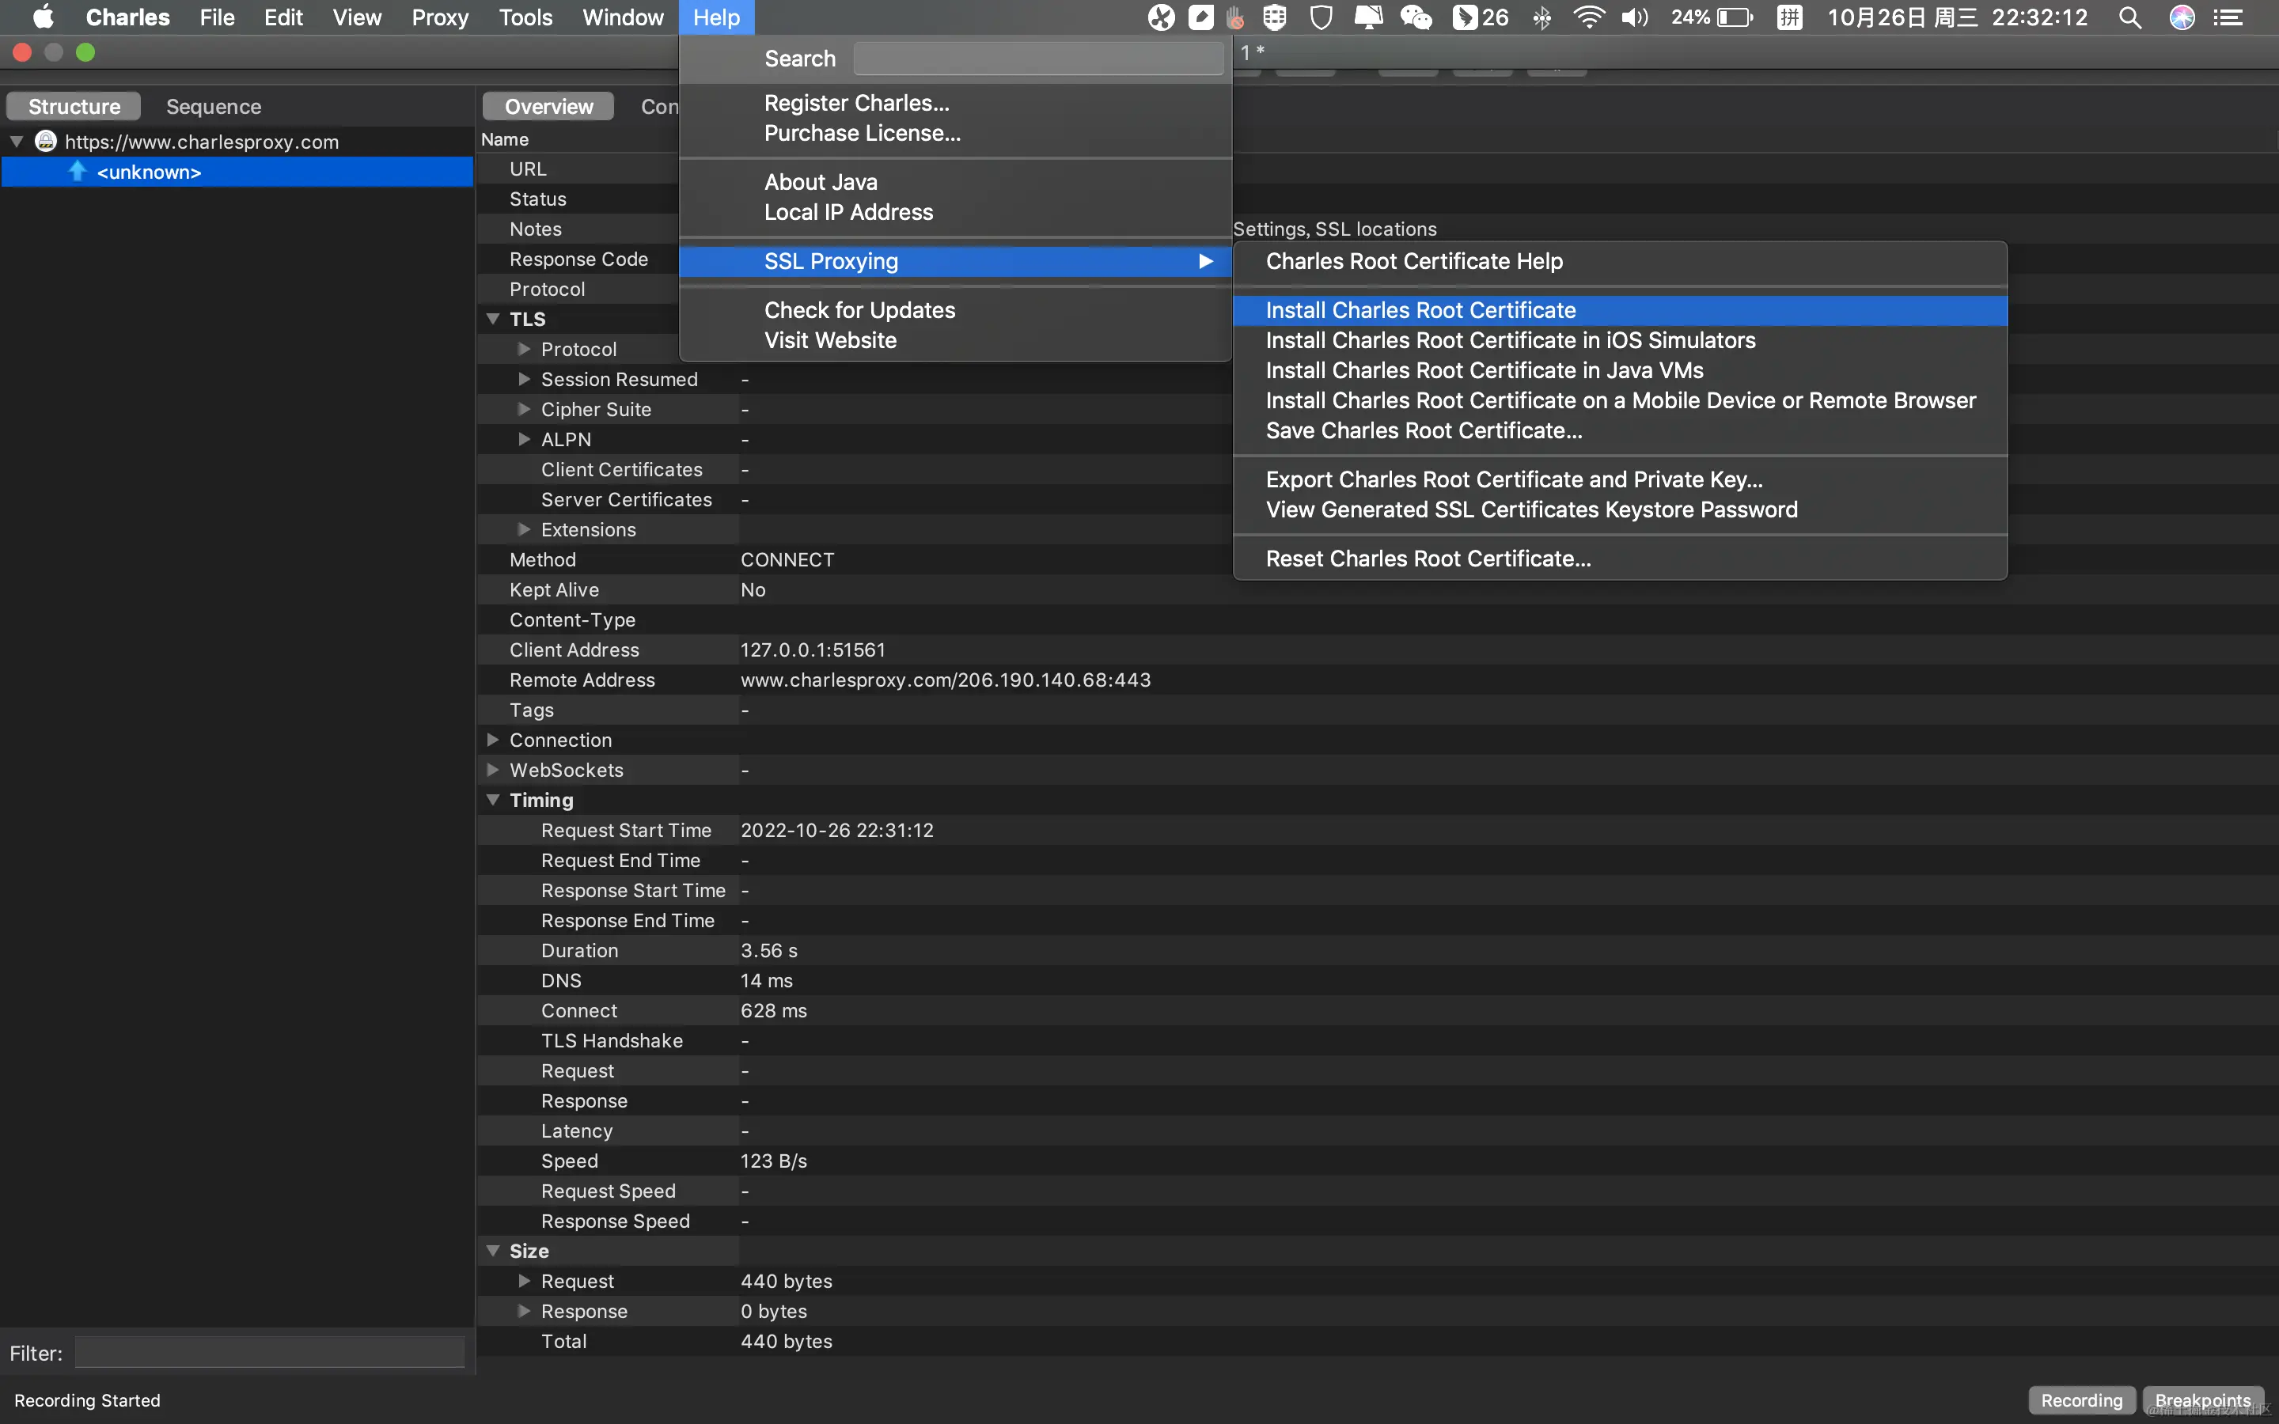2279x1424 pixels.
Task: Select the <unknown> request tree item
Action: (149, 172)
